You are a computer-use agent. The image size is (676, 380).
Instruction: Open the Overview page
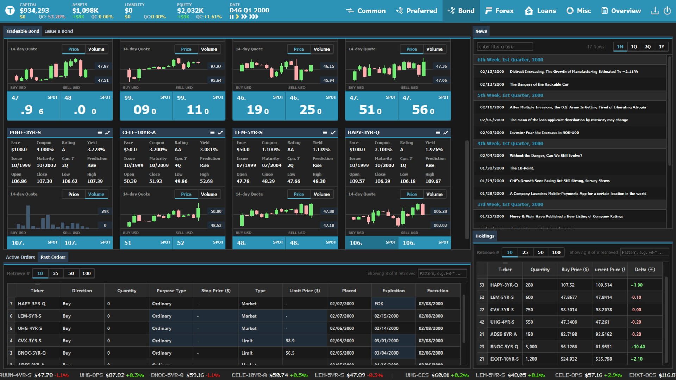pos(621,11)
